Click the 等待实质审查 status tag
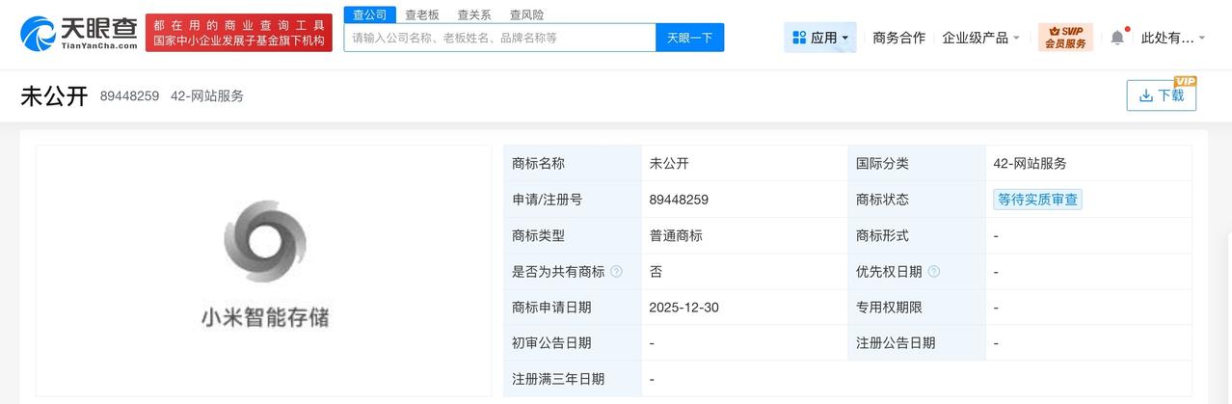This screenshot has height=404, width=1232. (x=1038, y=200)
